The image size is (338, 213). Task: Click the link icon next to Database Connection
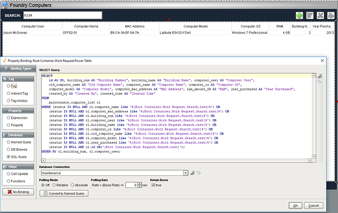tap(193, 173)
